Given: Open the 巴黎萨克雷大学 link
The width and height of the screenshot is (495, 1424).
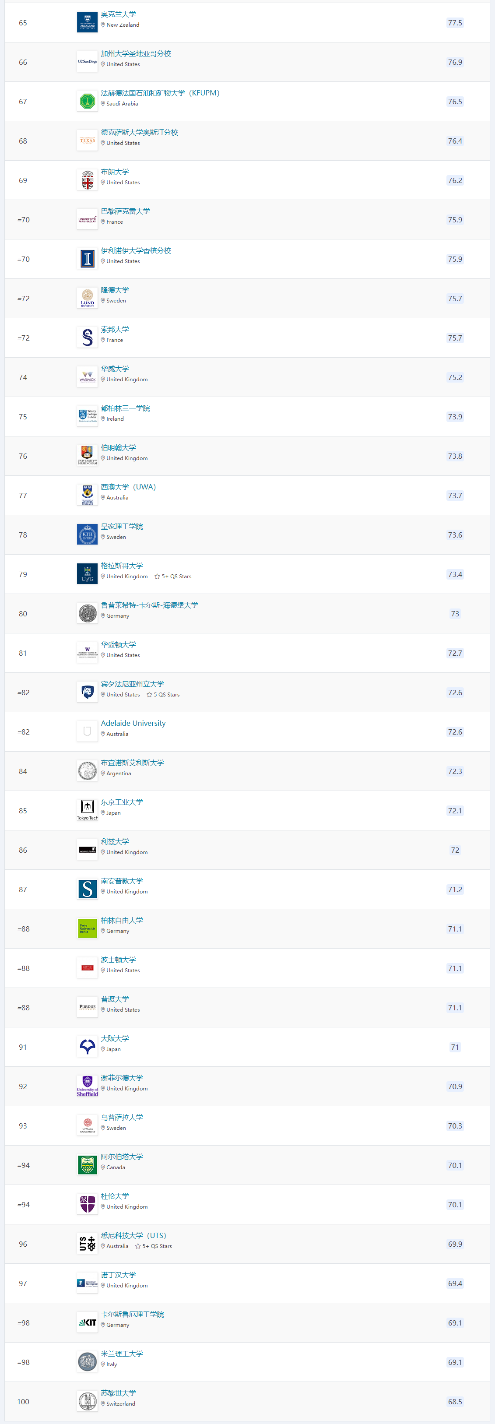Looking at the screenshot, I should coord(126,211).
